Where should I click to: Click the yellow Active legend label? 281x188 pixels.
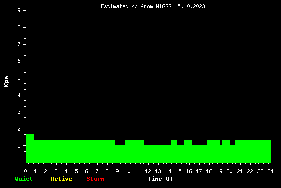(x=61, y=179)
